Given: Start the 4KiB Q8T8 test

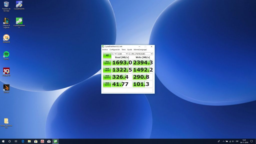Looking at the screenshot, I should pos(107,69).
